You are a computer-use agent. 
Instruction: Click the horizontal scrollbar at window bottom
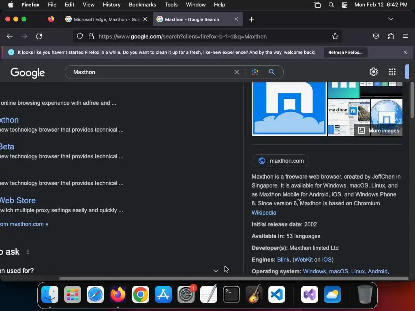click(233, 279)
